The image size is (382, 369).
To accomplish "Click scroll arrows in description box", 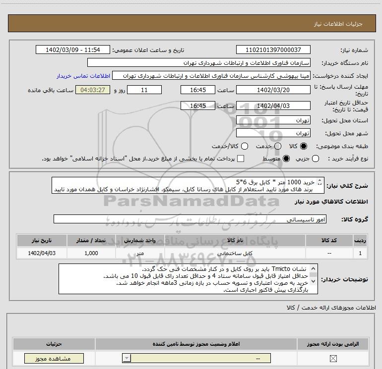I will click(319, 182).
